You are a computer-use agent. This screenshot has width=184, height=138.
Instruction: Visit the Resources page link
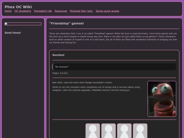tap(61, 11)
